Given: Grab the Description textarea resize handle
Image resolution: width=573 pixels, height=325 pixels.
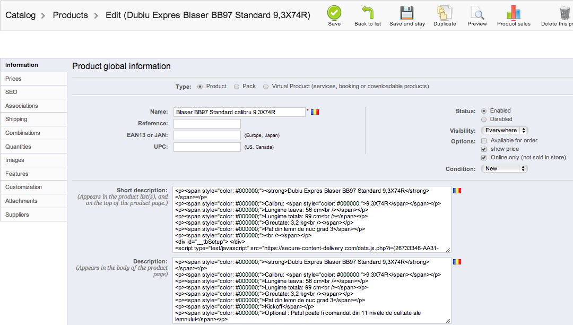Looking at the screenshot, I should (448, 321).
